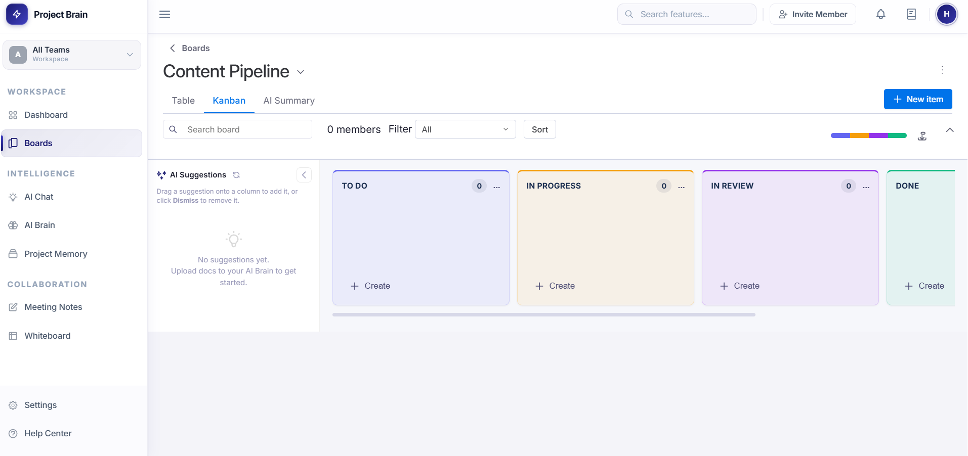Screen dimensions: 968x456
Task: Switch to the Table tab
Action: pos(183,101)
